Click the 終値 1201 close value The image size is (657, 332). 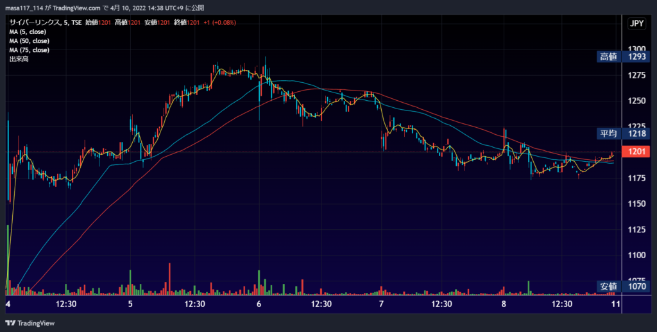[x=187, y=22]
